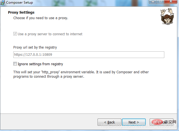
Task: Click the Composer conductor logo image
Action: [167, 16]
